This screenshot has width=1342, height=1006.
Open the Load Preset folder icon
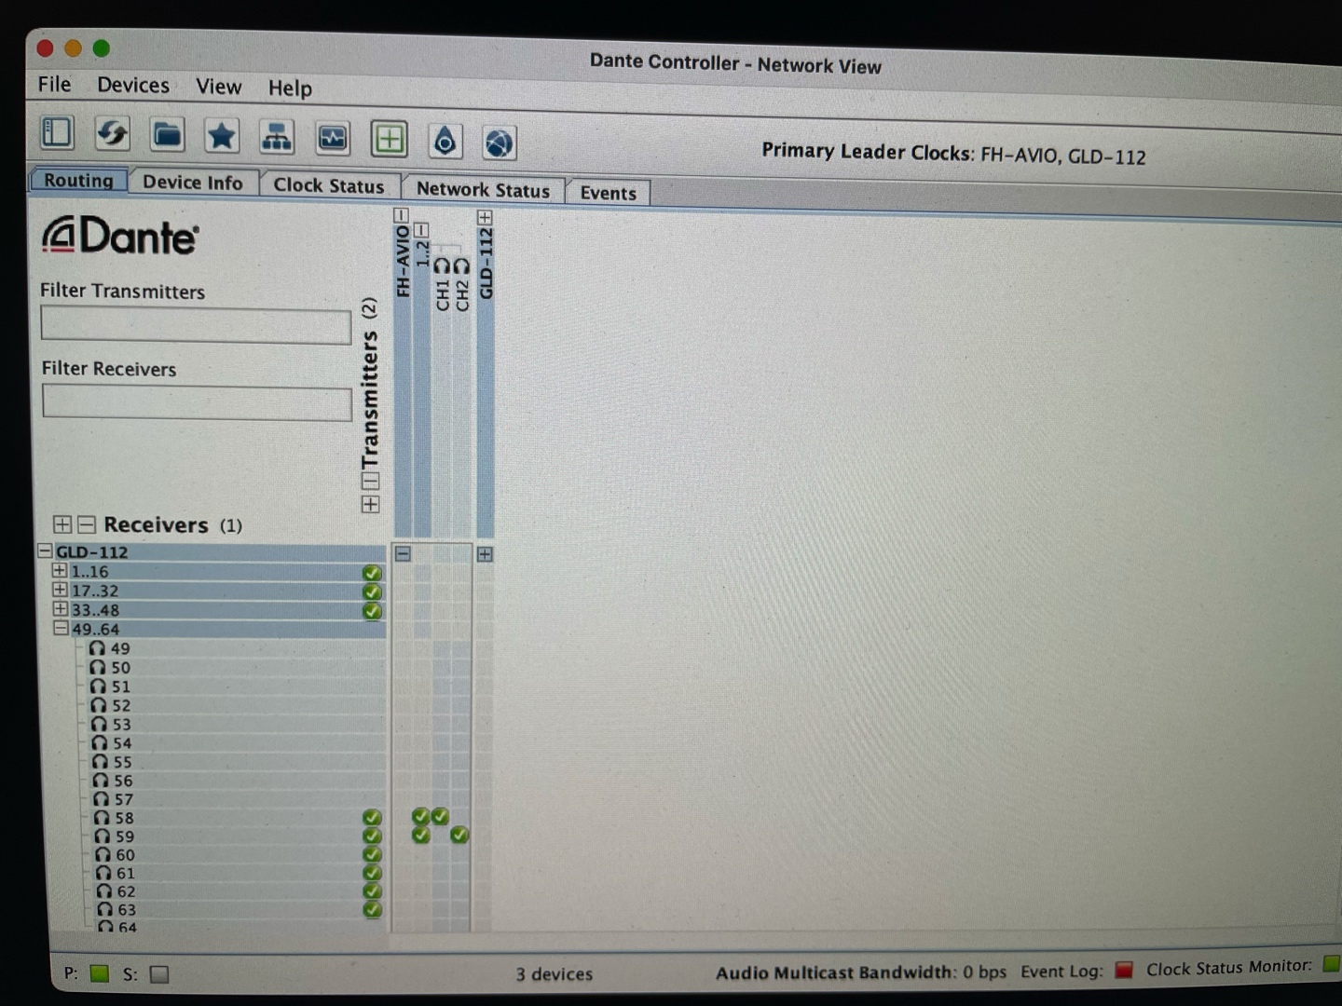[167, 136]
